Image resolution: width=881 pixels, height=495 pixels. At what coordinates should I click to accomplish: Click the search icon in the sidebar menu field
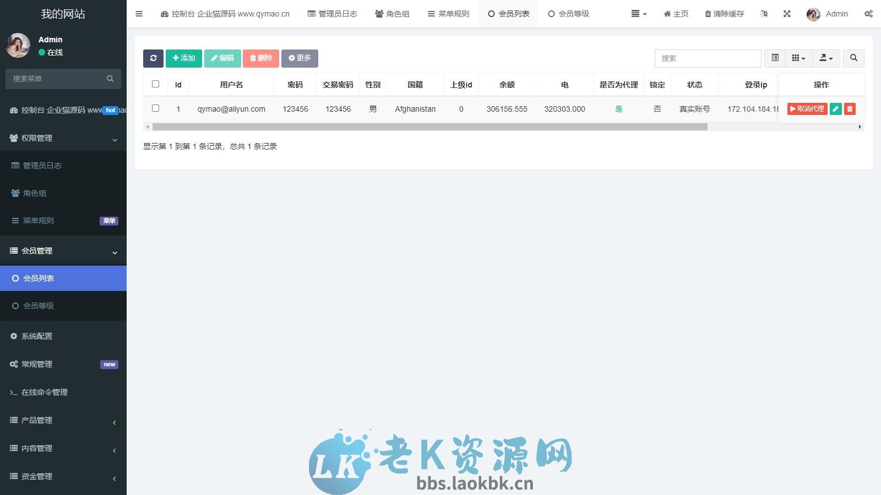coord(110,79)
